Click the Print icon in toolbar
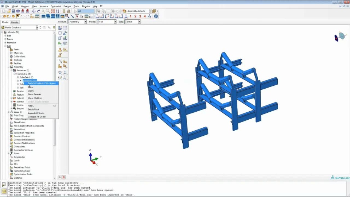Viewport: 350px width, 197px height. [x=18, y=11]
